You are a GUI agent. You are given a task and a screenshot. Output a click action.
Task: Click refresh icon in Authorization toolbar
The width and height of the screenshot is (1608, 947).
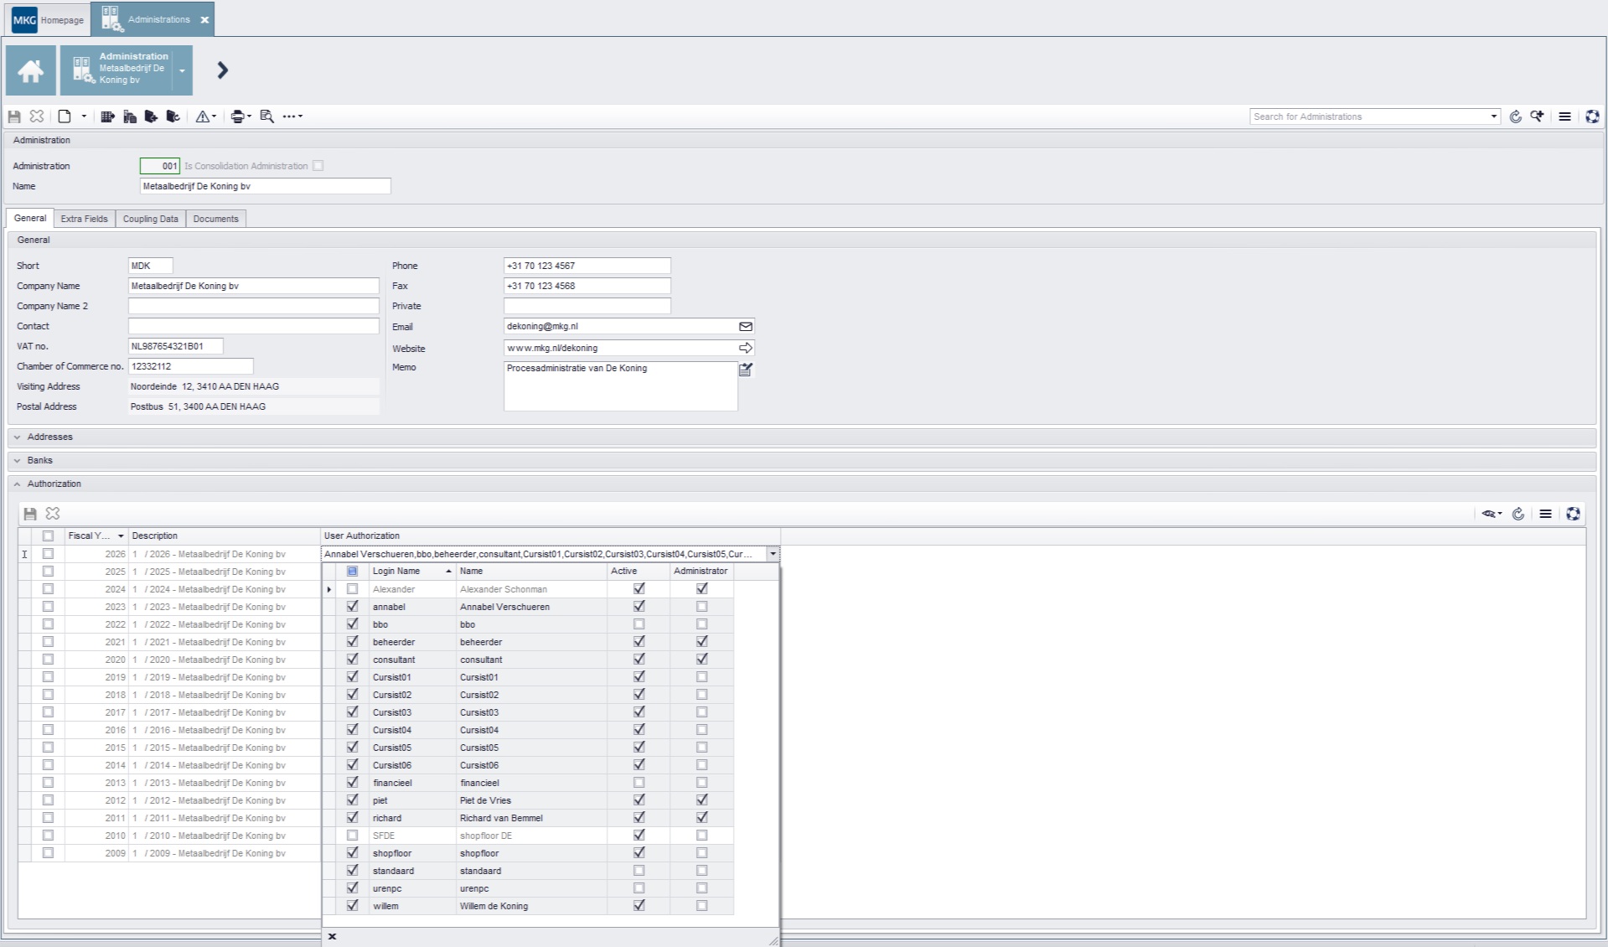click(x=1518, y=514)
